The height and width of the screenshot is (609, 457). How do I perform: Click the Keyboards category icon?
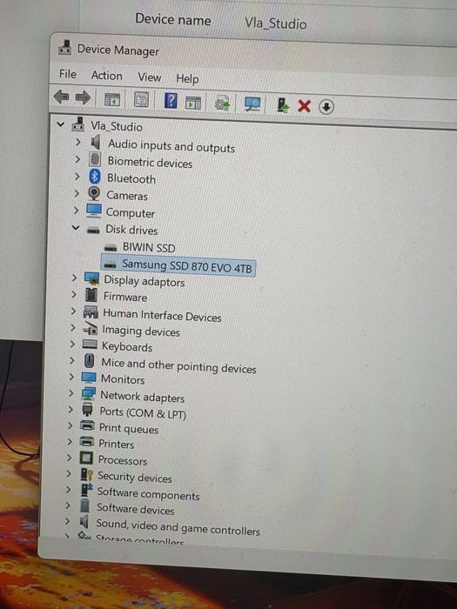[90, 345]
